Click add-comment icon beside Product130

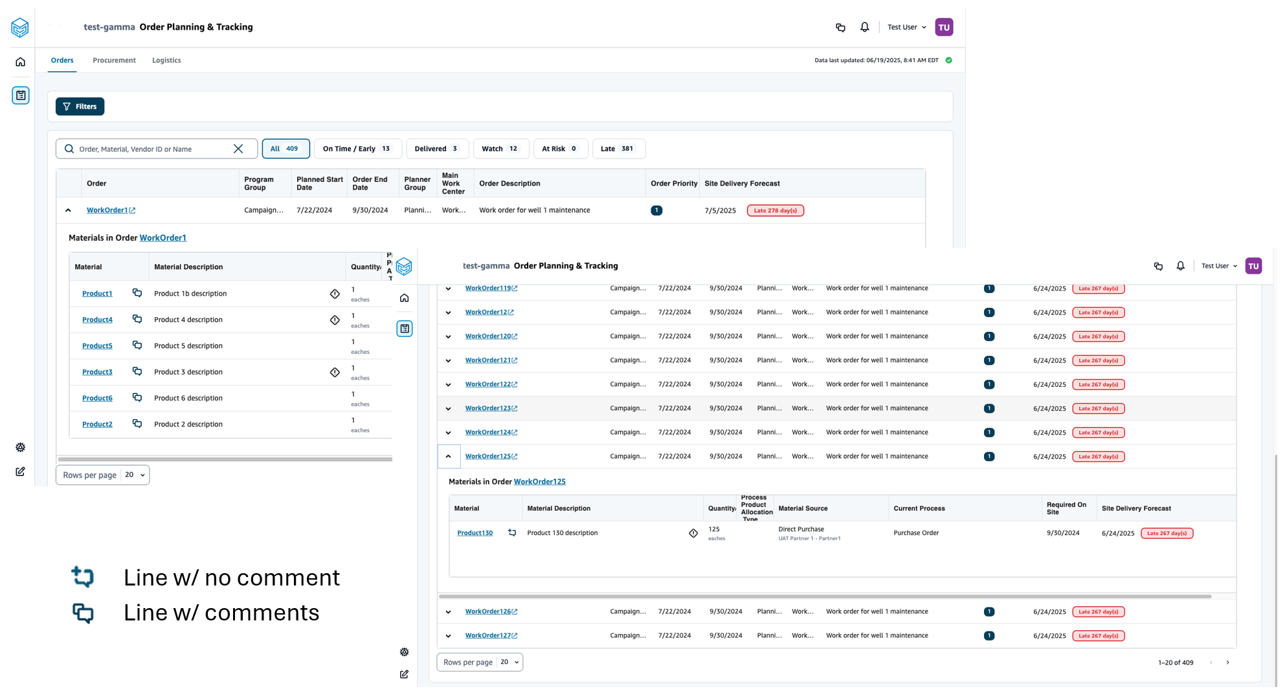pos(512,533)
